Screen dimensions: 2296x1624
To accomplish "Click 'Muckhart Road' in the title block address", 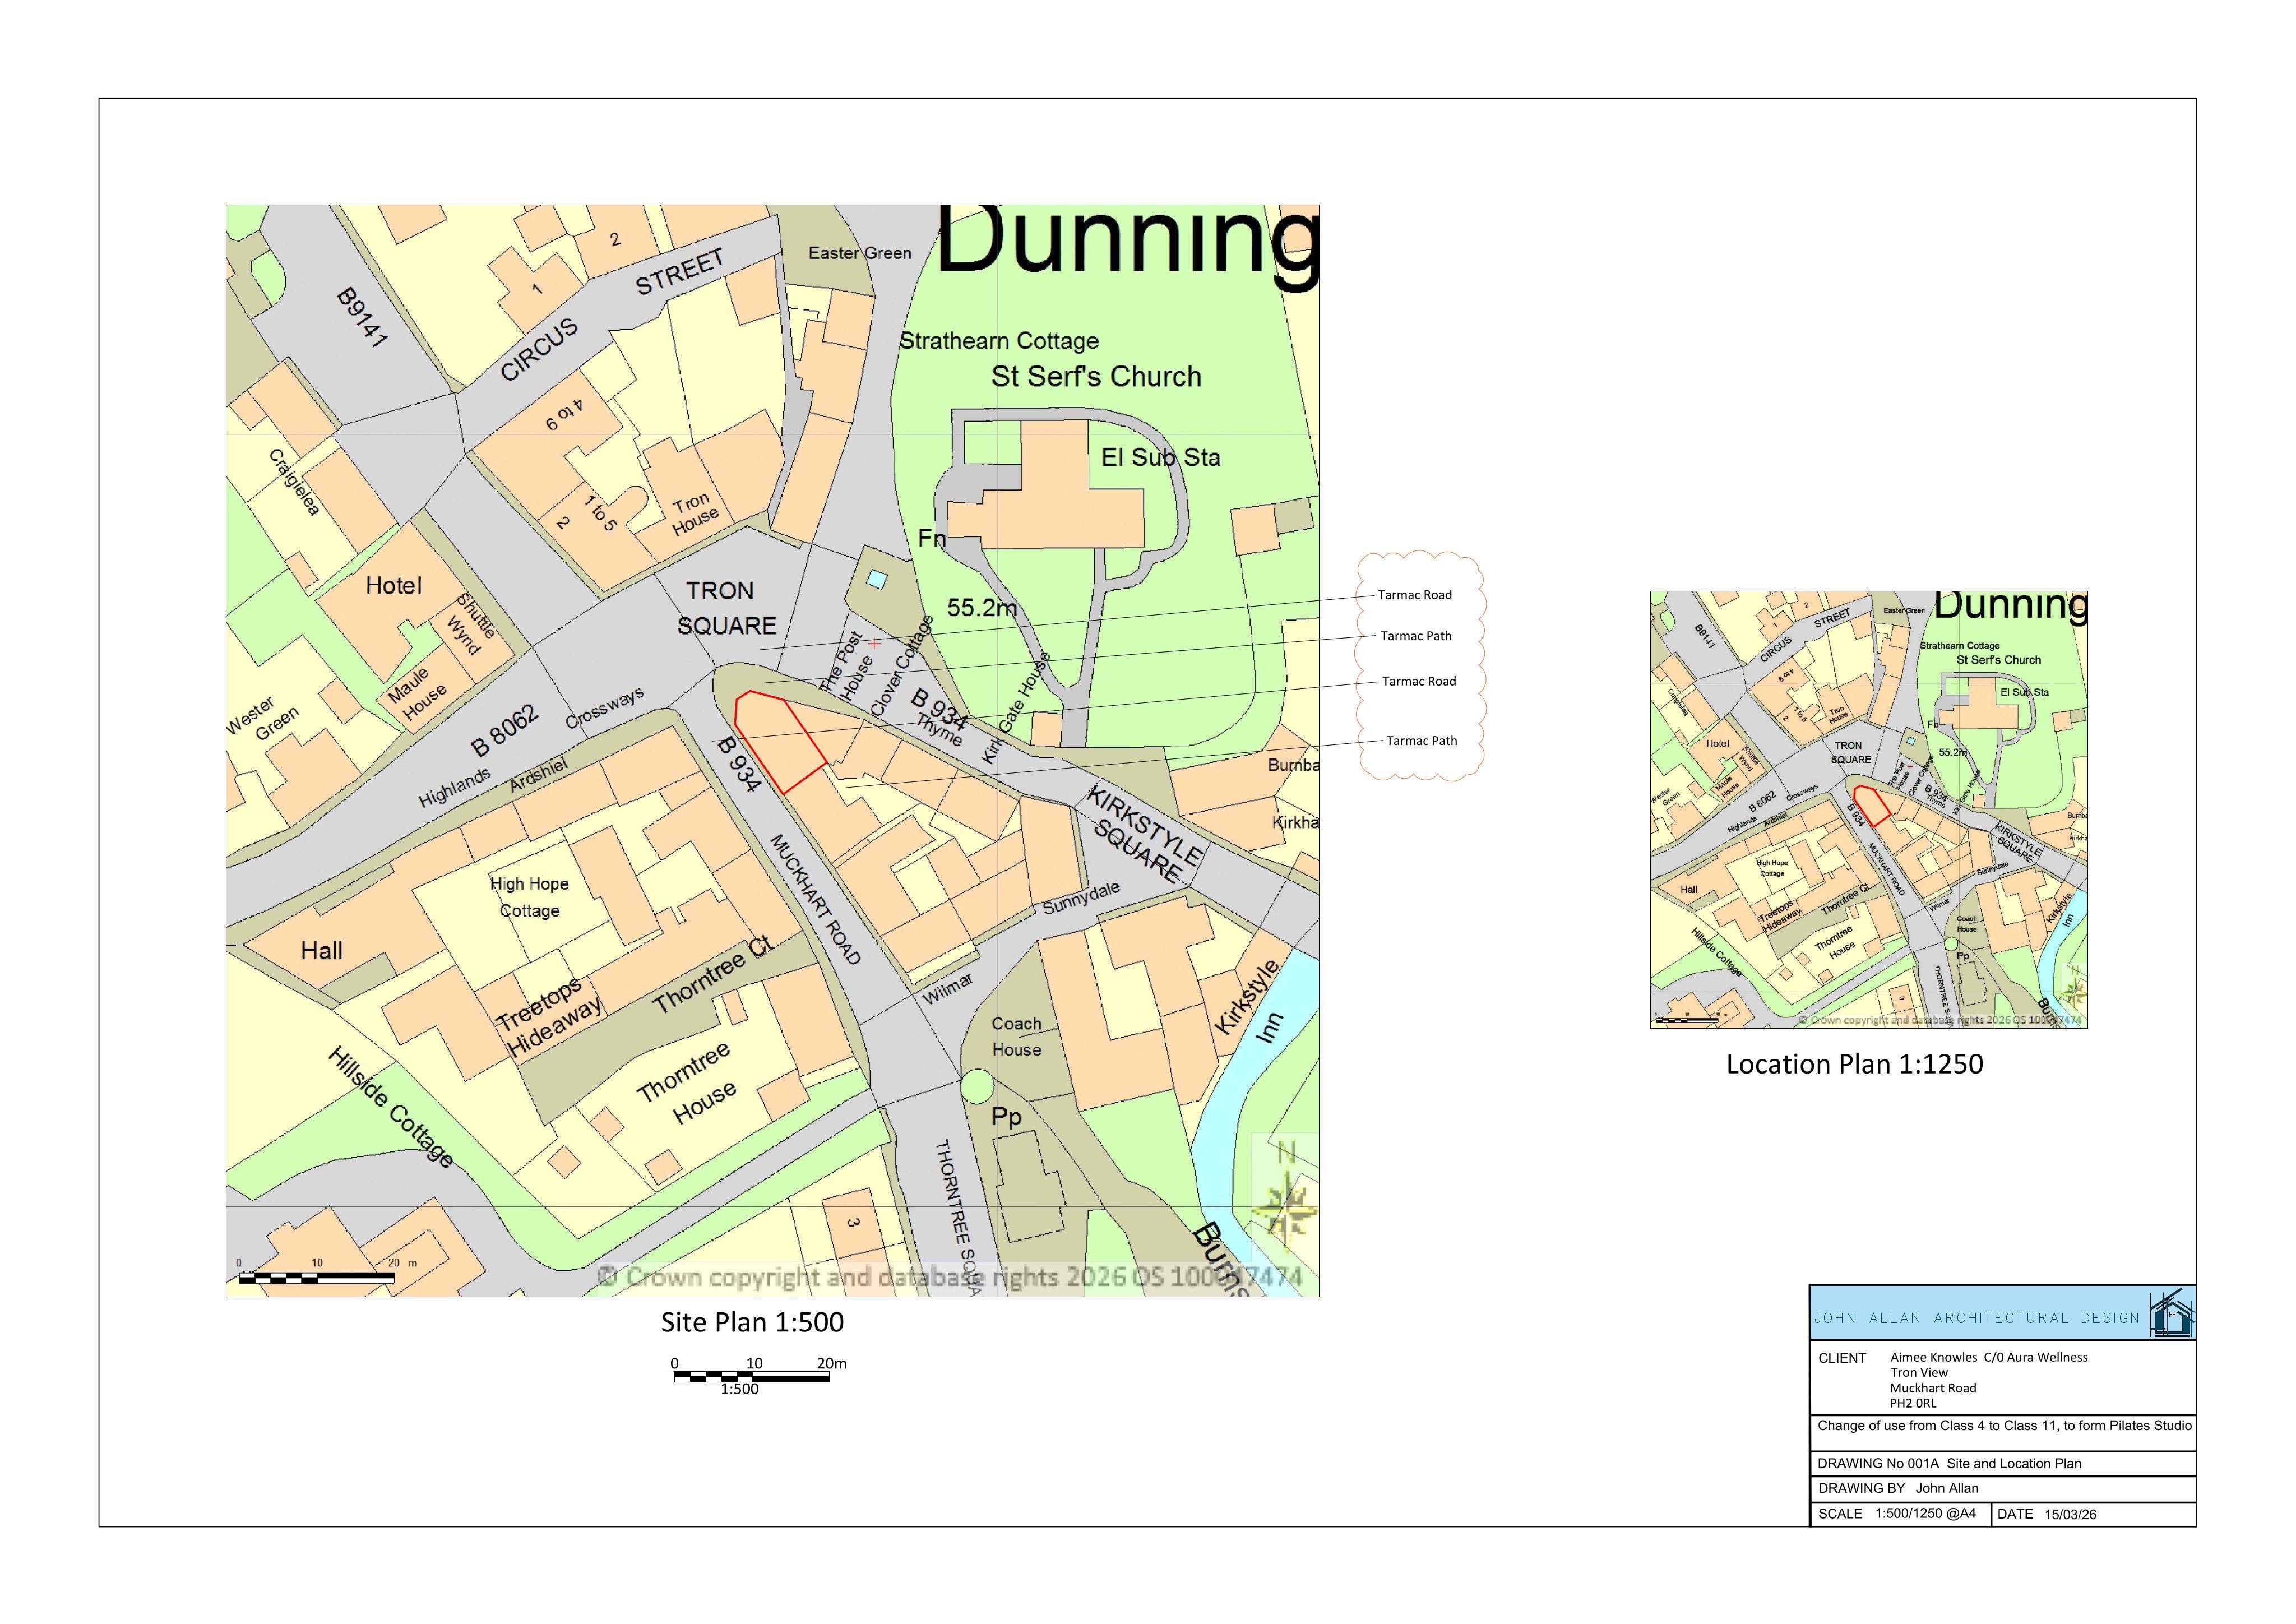I will click(1933, 1388).
